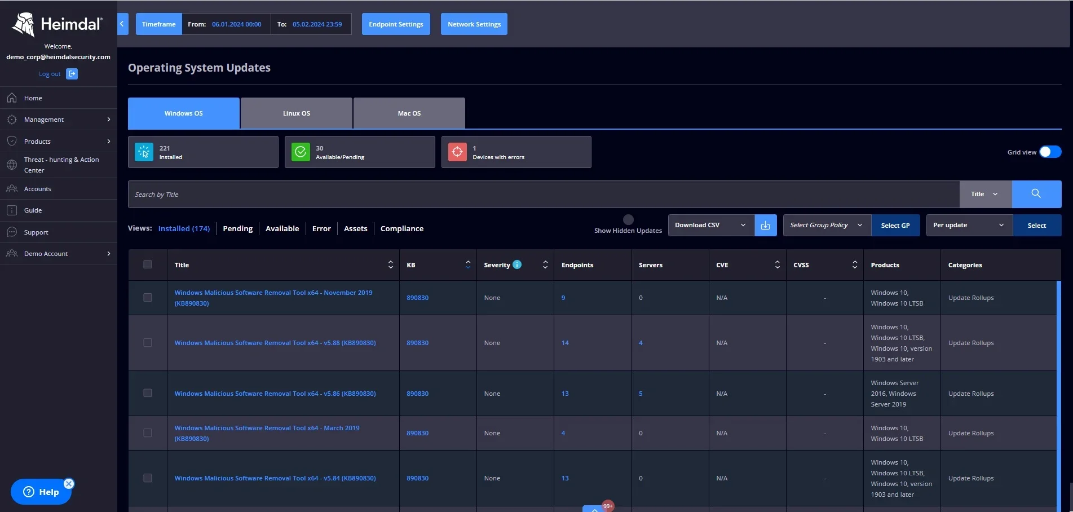This screenshot has height=512, width=1073.
Task: Click the Installed updates icon tile
Action: (x=144, y=152)
